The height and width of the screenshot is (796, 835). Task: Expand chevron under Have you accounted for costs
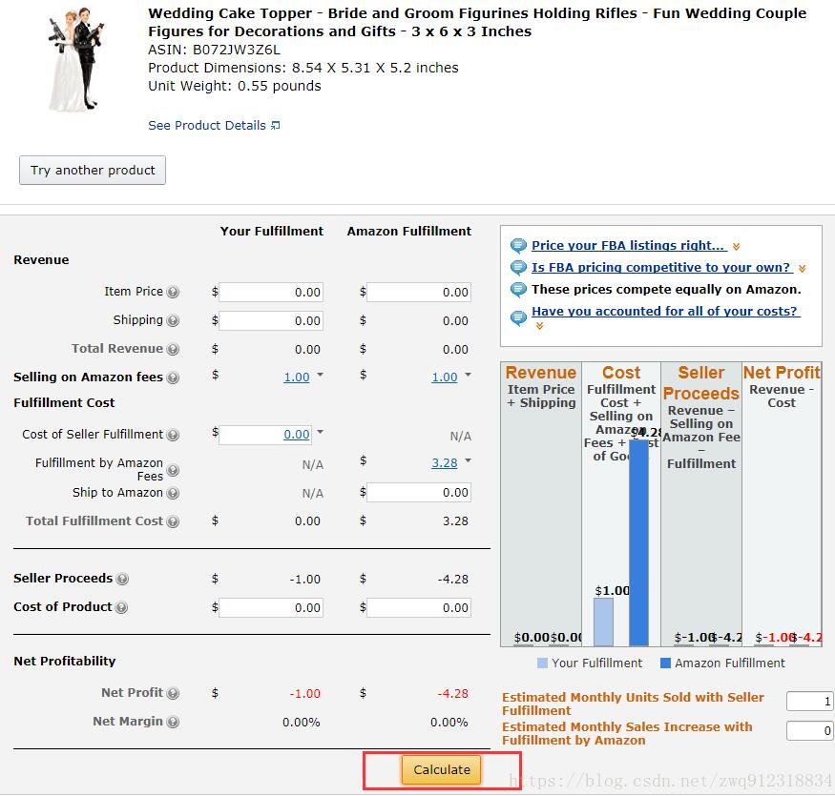539,326
